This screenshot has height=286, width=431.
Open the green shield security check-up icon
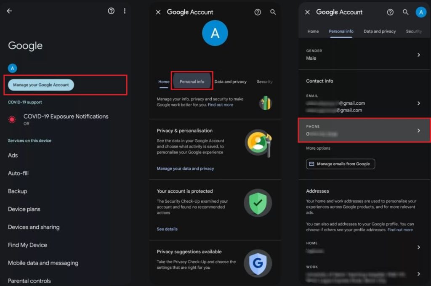(x=258, y=203)
